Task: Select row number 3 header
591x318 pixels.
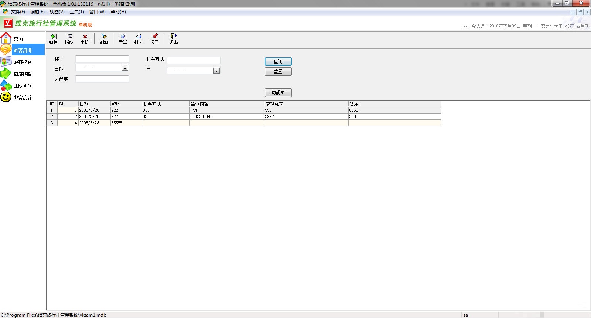Action: point(52,123)
